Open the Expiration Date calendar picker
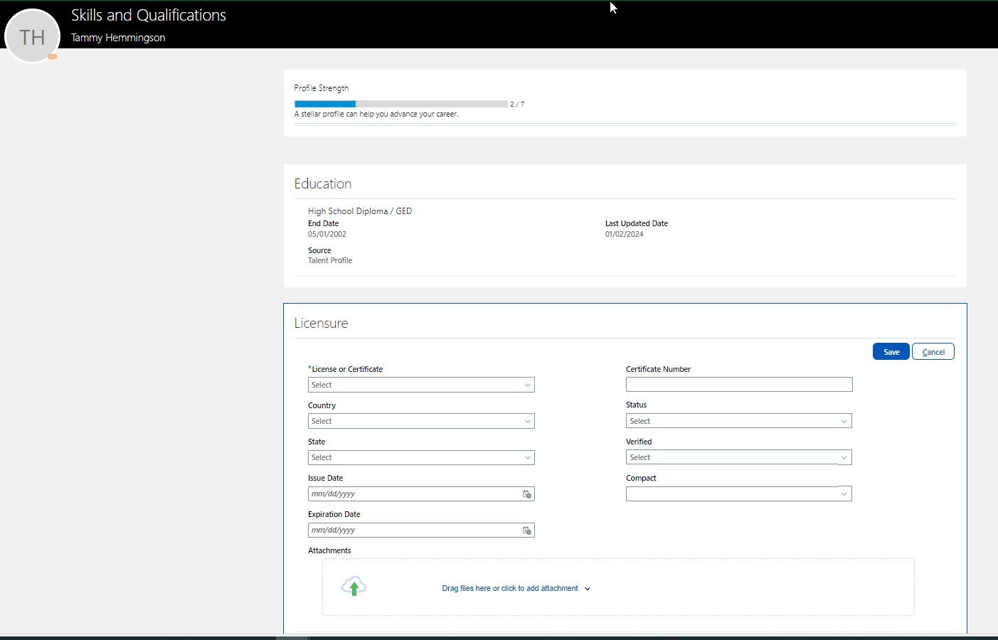The image size is (998, 640). click(526, 530)
